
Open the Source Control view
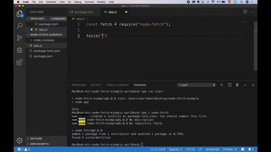pos(19,38)
